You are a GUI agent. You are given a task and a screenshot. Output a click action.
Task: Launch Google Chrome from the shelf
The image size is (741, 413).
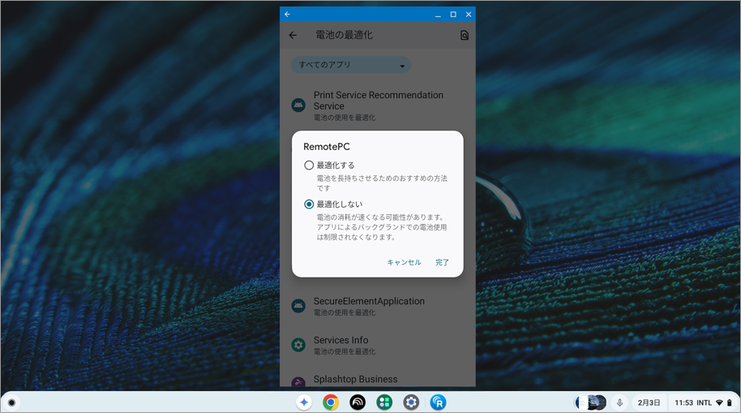[331, 402]
